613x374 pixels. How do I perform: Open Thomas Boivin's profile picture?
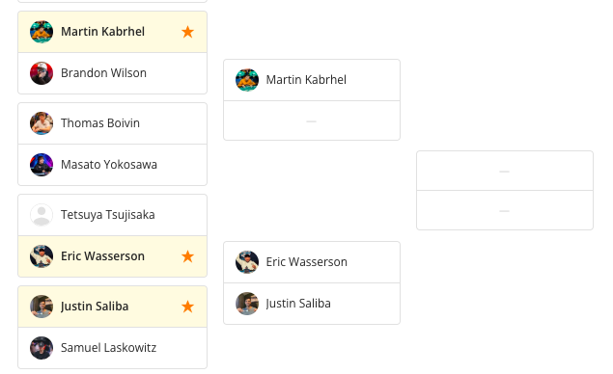click(42, 123)
